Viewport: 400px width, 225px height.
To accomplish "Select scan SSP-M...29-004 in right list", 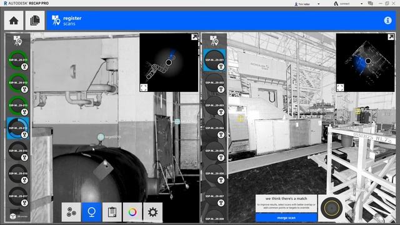I will click(x=214, y=128).
